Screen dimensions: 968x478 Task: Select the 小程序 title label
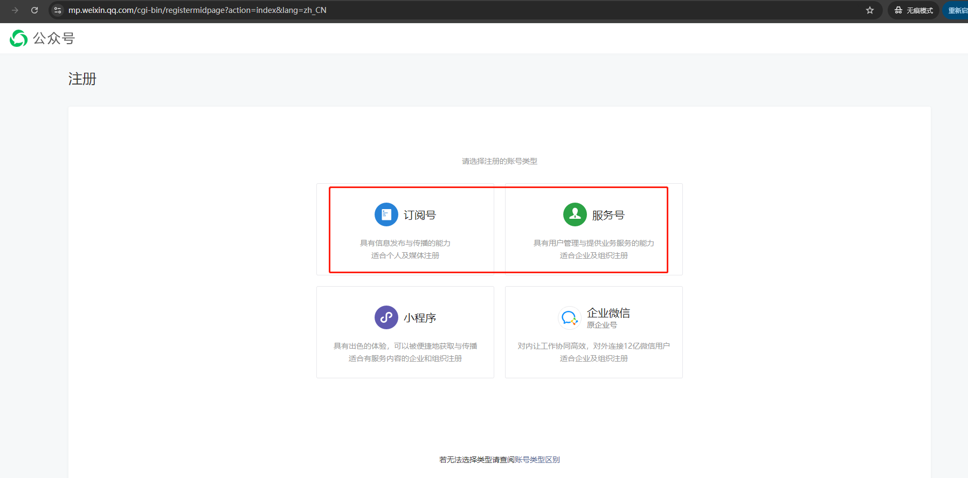(x=419, y=318)
